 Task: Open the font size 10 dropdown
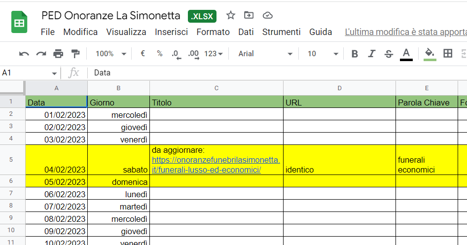(323, 54)
